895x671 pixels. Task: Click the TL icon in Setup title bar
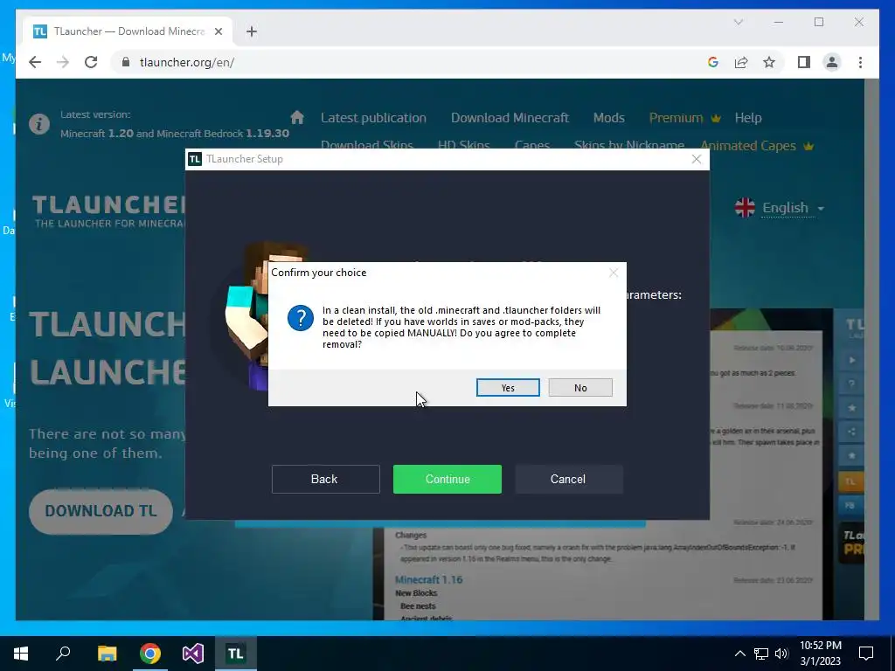[195, 159]
